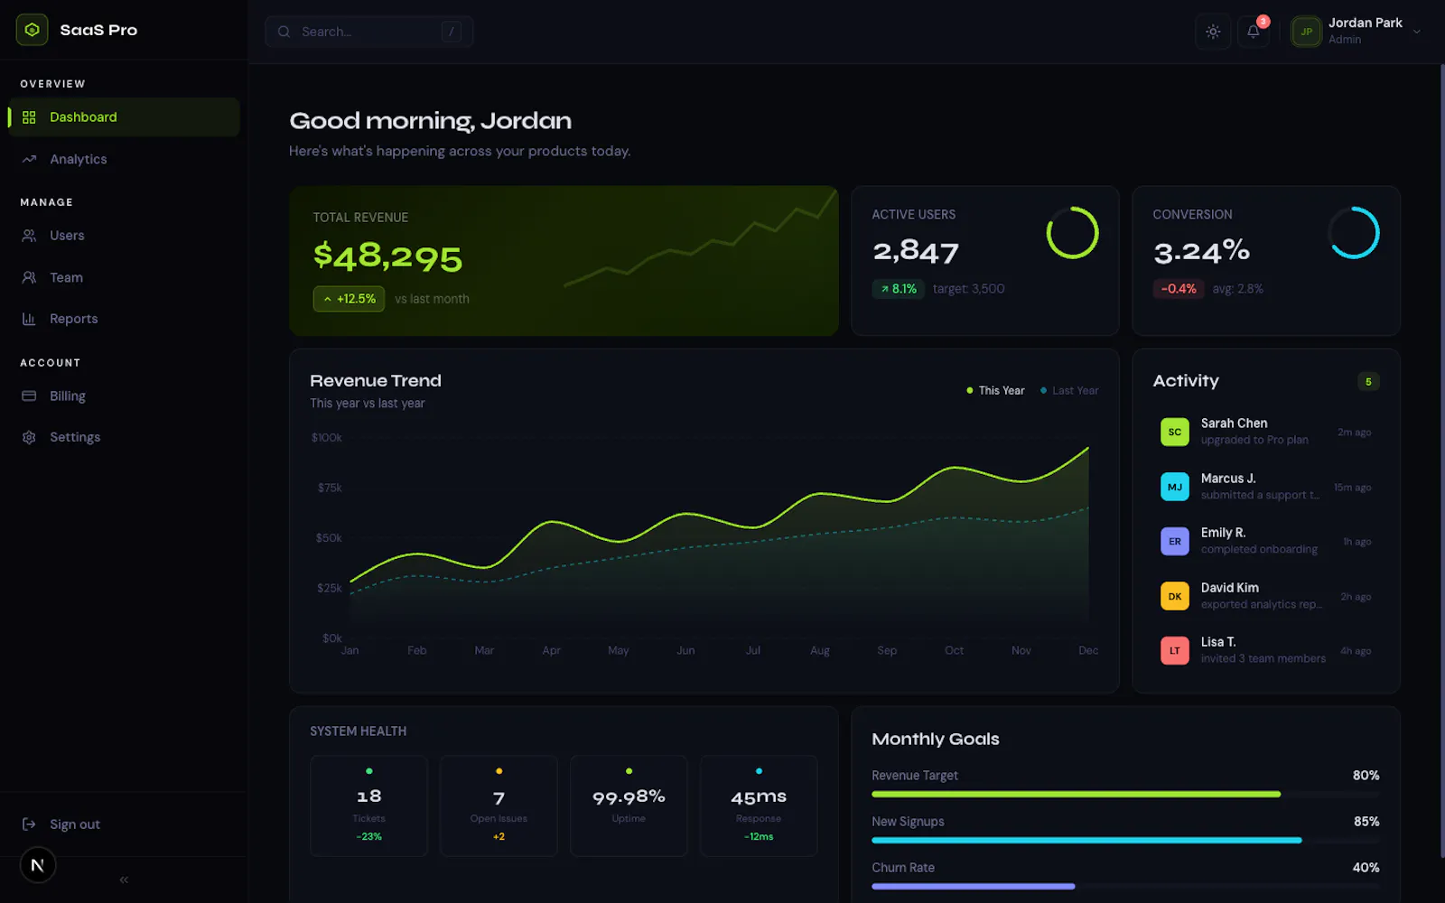
Task: Click the '15m ago' timestamp
Action: tap(1353, 488)
